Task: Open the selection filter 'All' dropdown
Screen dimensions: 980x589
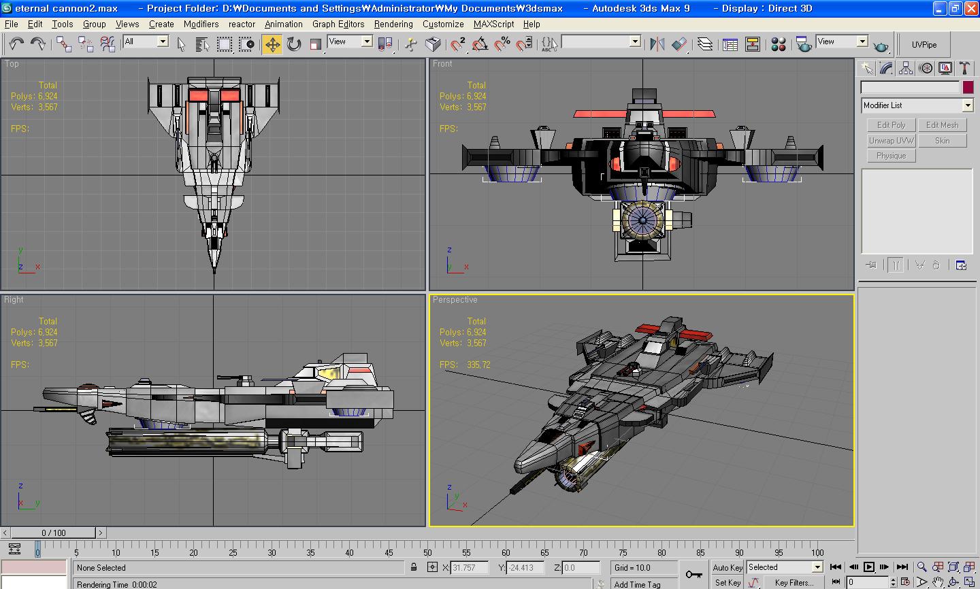Action: (x=163, y=41)
